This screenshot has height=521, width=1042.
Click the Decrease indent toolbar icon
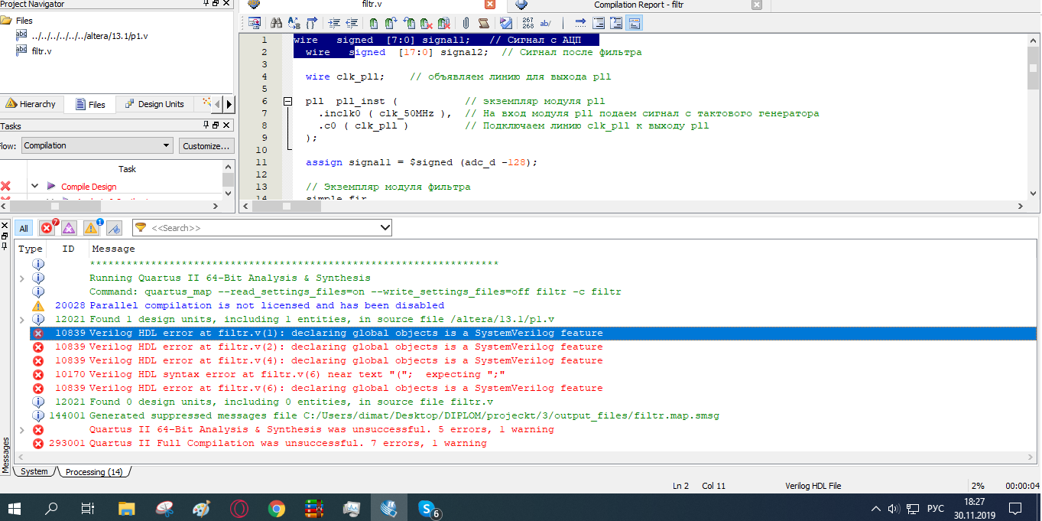(x=352, y=23)
